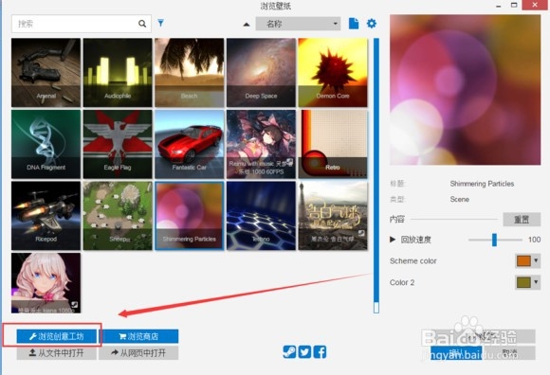The height and width of the screenshot is (375, 550).
Task: Click inside the 搜索 search field
Action: (x=82, y=24)
